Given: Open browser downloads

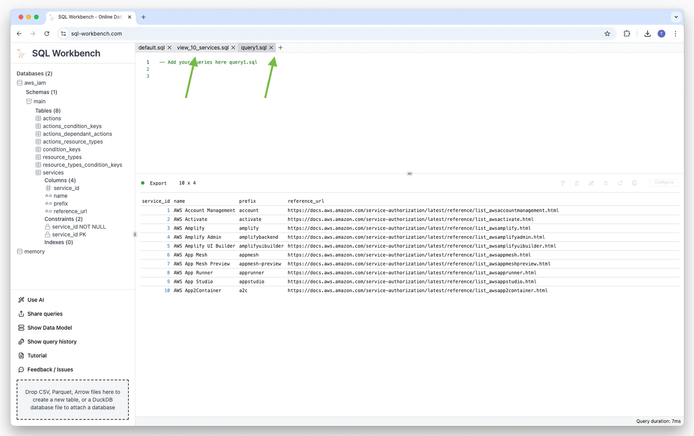Looking at the screenshot, I should pos(647,34).
